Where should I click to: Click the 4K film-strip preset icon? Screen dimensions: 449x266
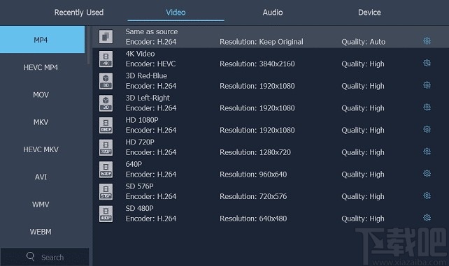(106, 59)
